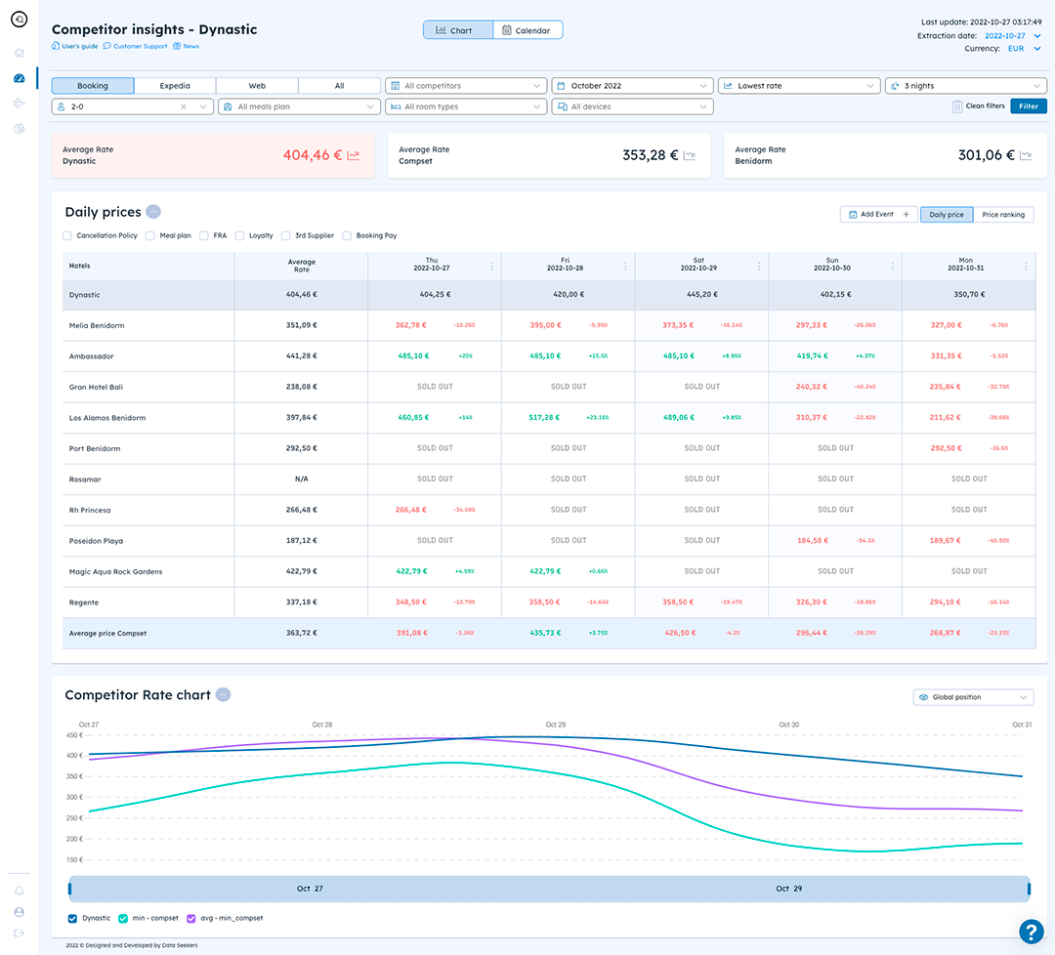
Task: Click chart icon beside Dynastic average rate
Action: [x=354, y=155]
